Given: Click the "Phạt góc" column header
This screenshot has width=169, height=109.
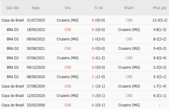Looking at the screenshot, I should coord(160,8).
